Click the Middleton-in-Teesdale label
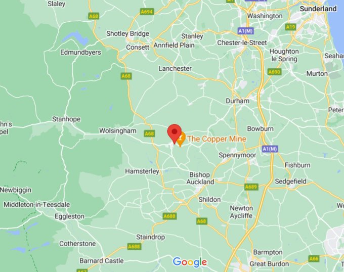 36,205
